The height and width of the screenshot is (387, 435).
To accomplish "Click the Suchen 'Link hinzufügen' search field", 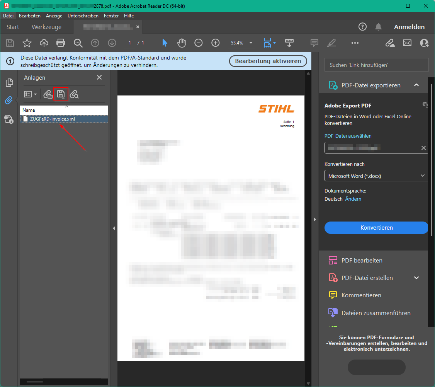I will (x=376, y=65).
